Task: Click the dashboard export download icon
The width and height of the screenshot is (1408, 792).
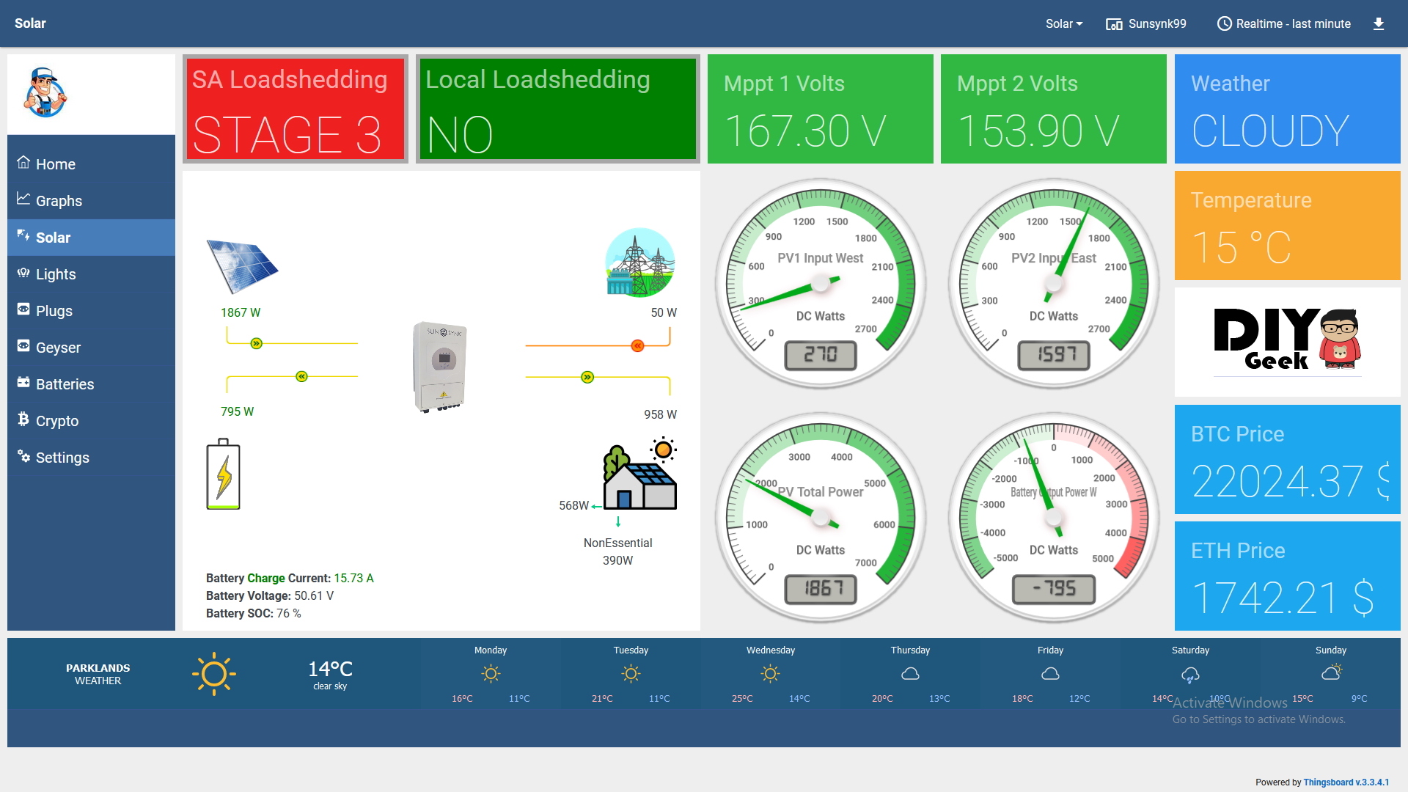Action: (x=1379, y=23)
